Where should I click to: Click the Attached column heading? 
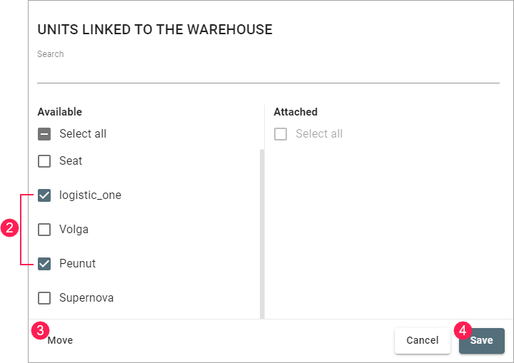[296, 112]
